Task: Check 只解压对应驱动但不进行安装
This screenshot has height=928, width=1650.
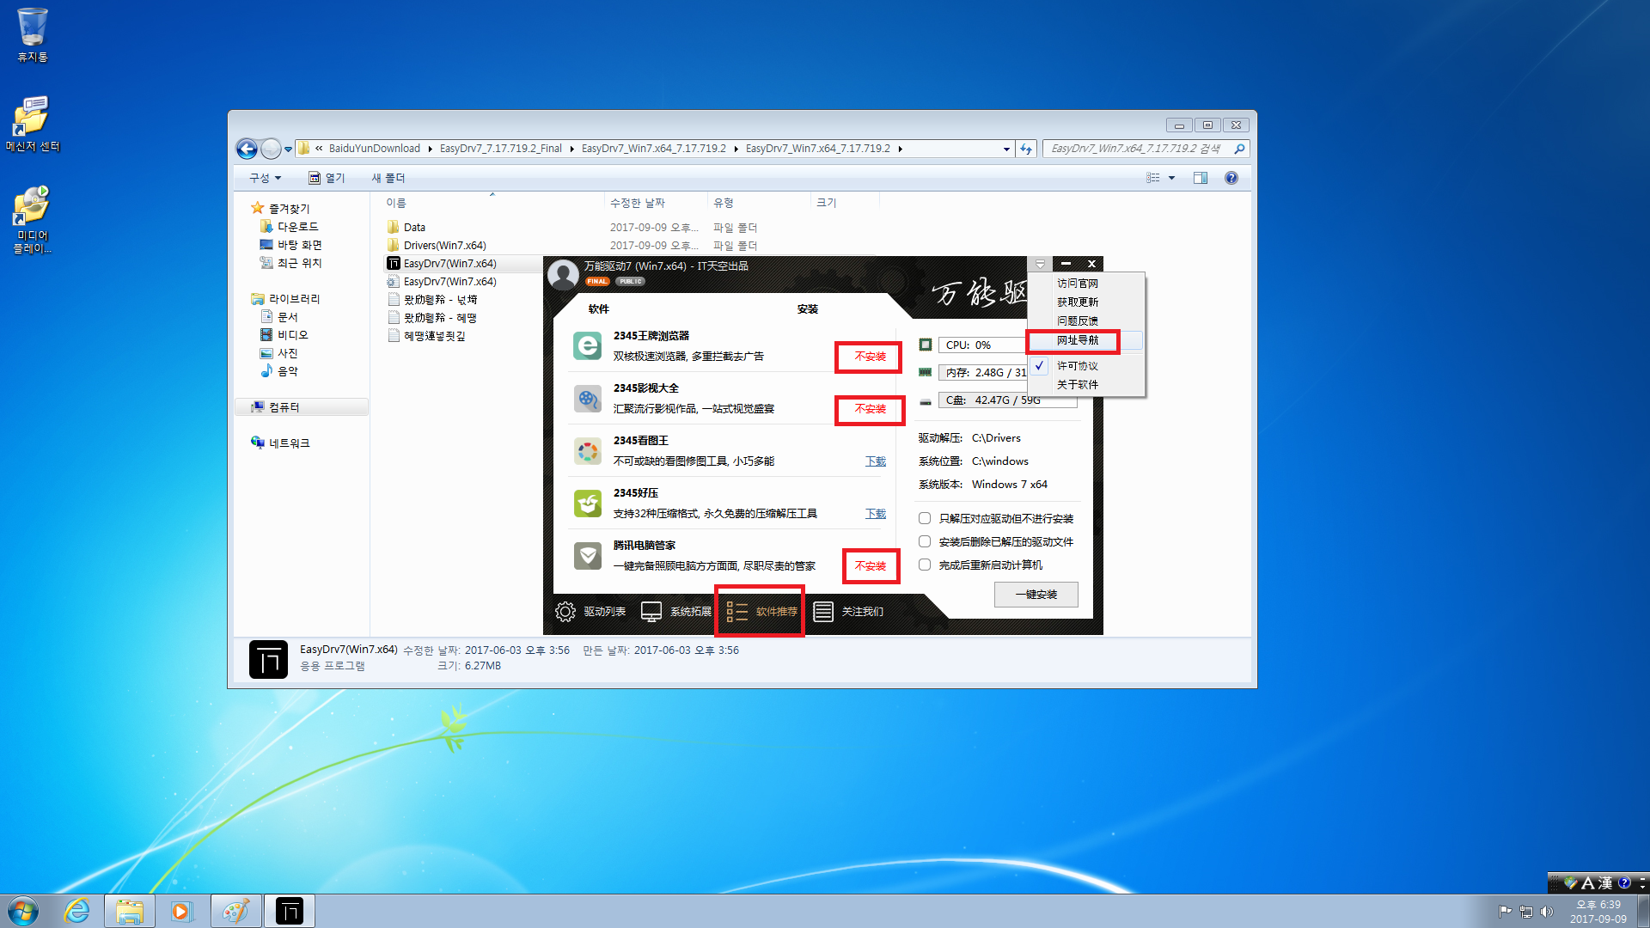Action: tap(925, 518)
